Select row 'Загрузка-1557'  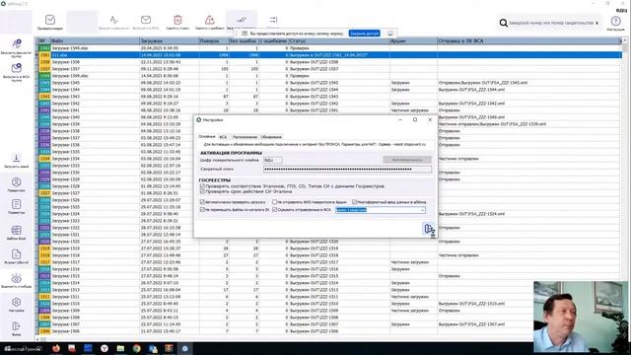point(329,69)
